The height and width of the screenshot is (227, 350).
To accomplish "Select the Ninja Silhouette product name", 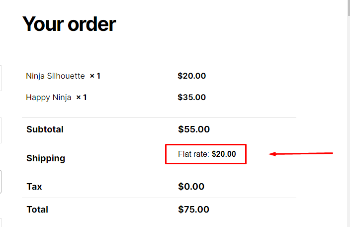I will tap(55, 76).
